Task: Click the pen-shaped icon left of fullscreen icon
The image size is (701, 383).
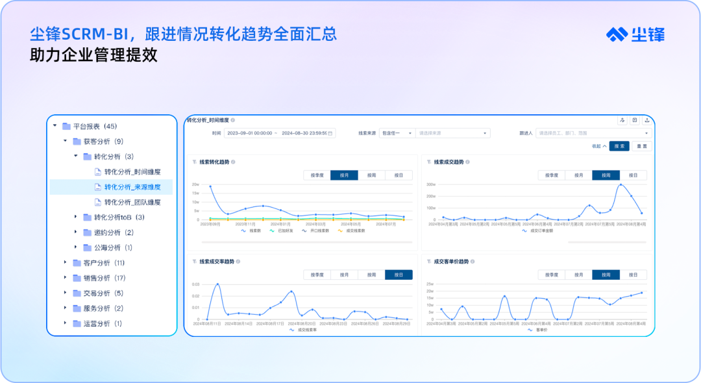Action: (622, 120)
